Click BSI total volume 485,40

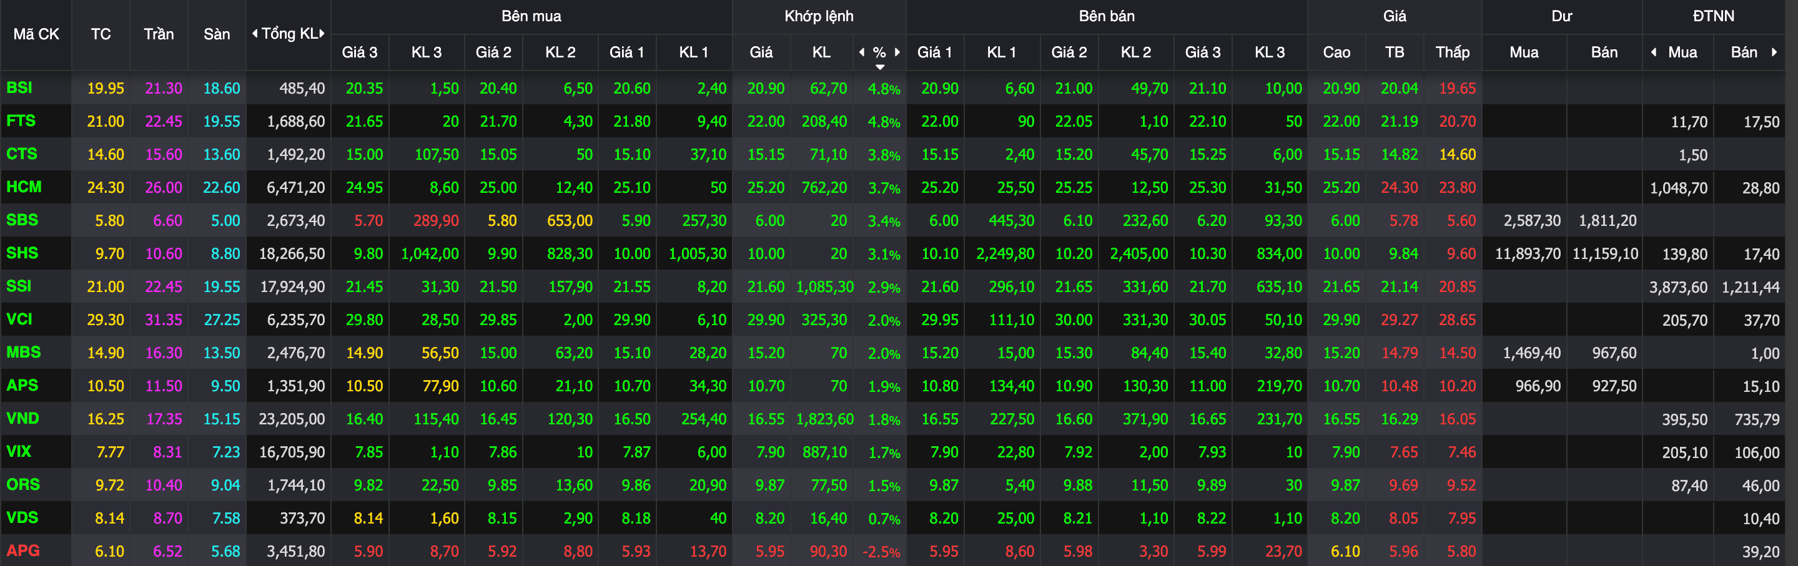click(x=302, y=89)
